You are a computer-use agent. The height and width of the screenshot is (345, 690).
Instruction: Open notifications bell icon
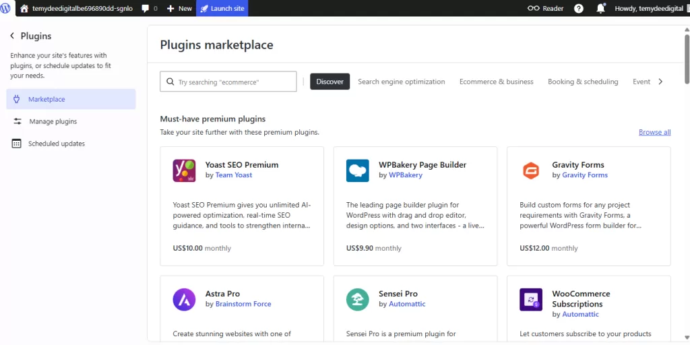600,8
